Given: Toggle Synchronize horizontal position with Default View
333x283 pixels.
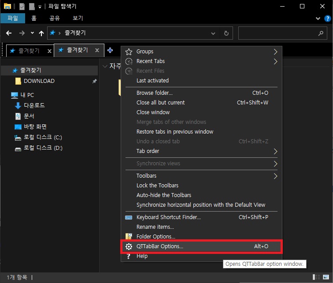Looking at the screenshot, I should pos(201,205).
